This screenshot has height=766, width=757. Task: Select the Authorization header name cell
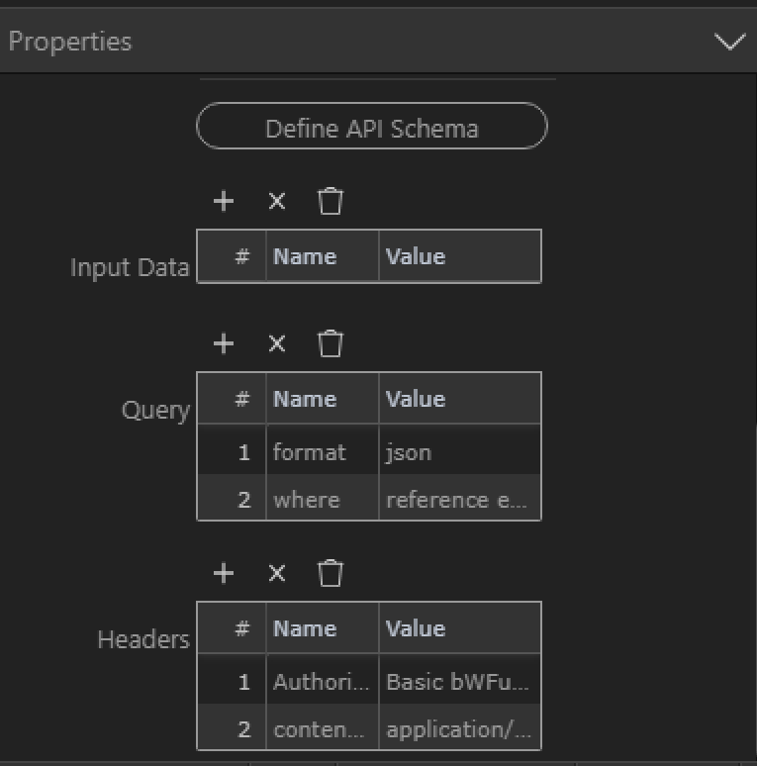coord(321,682)
